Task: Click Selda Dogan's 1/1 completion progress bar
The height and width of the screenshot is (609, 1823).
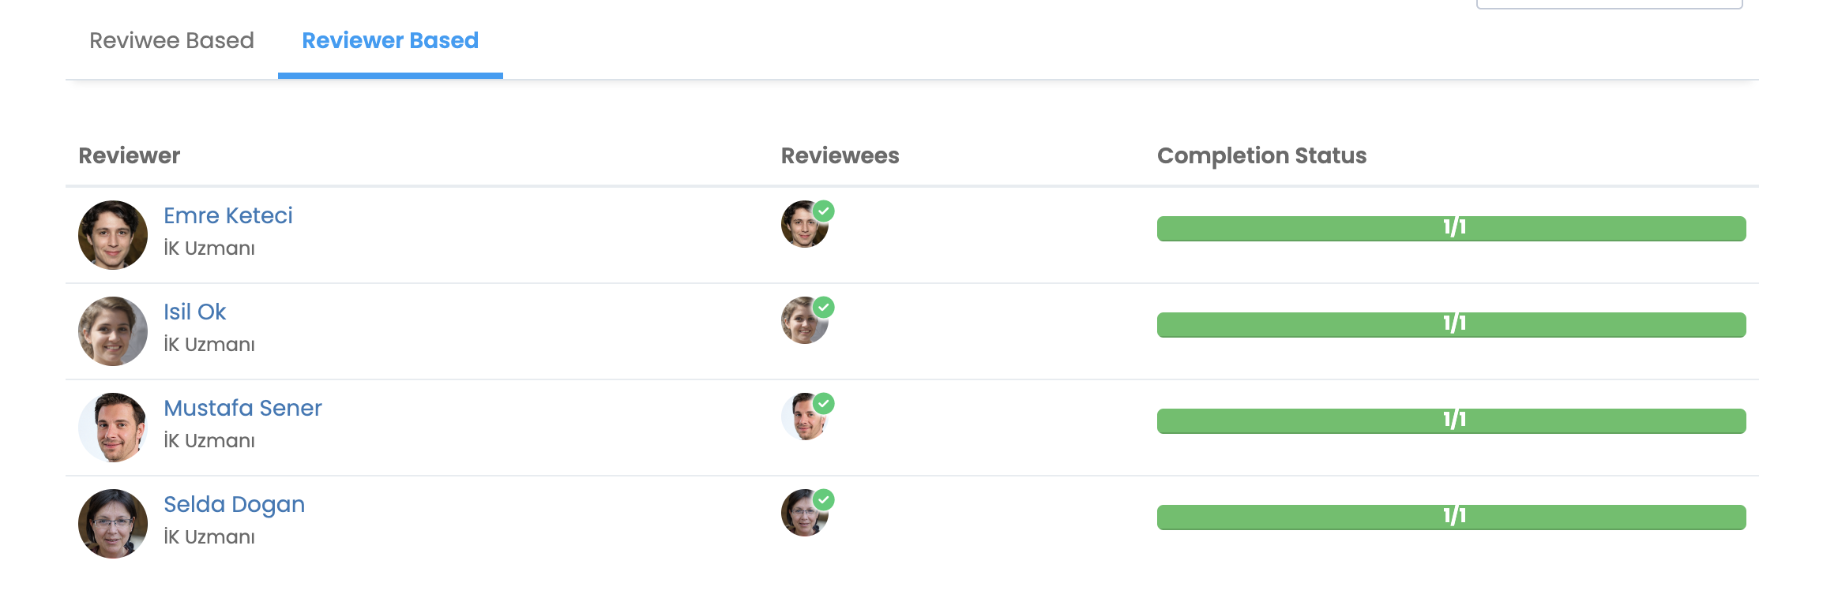Action: tap(1451, 517)
